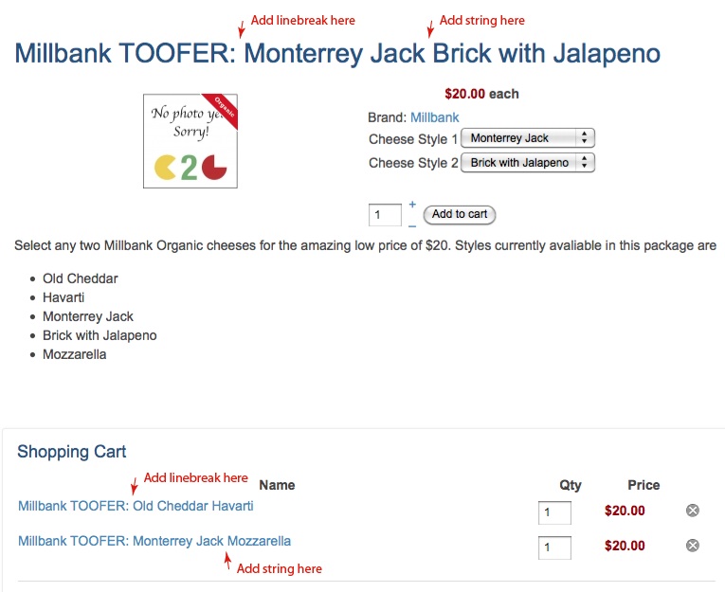Screen dimensions: 725x592
Task: Click the No photo yet product thumbnail
Action: click(190, 141)
